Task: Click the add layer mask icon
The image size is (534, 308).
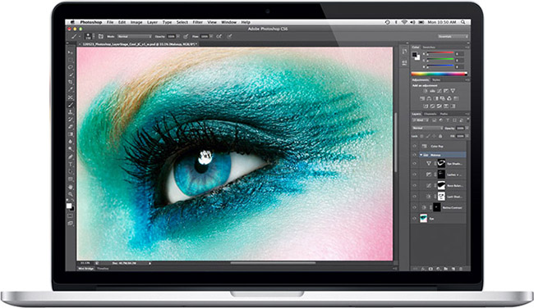Action: pyautogui.click(x=430, y=269)
